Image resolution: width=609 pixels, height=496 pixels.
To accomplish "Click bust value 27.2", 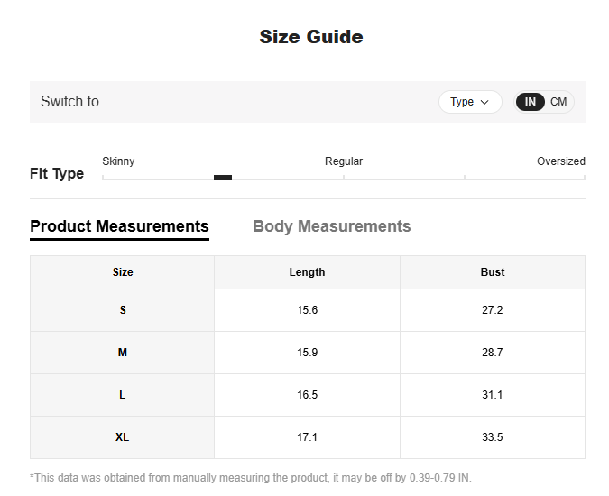I will click(493, 310).
